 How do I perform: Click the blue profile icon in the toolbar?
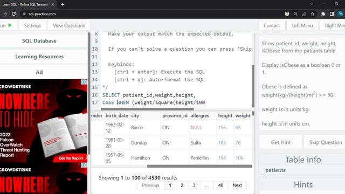[341, 14]
